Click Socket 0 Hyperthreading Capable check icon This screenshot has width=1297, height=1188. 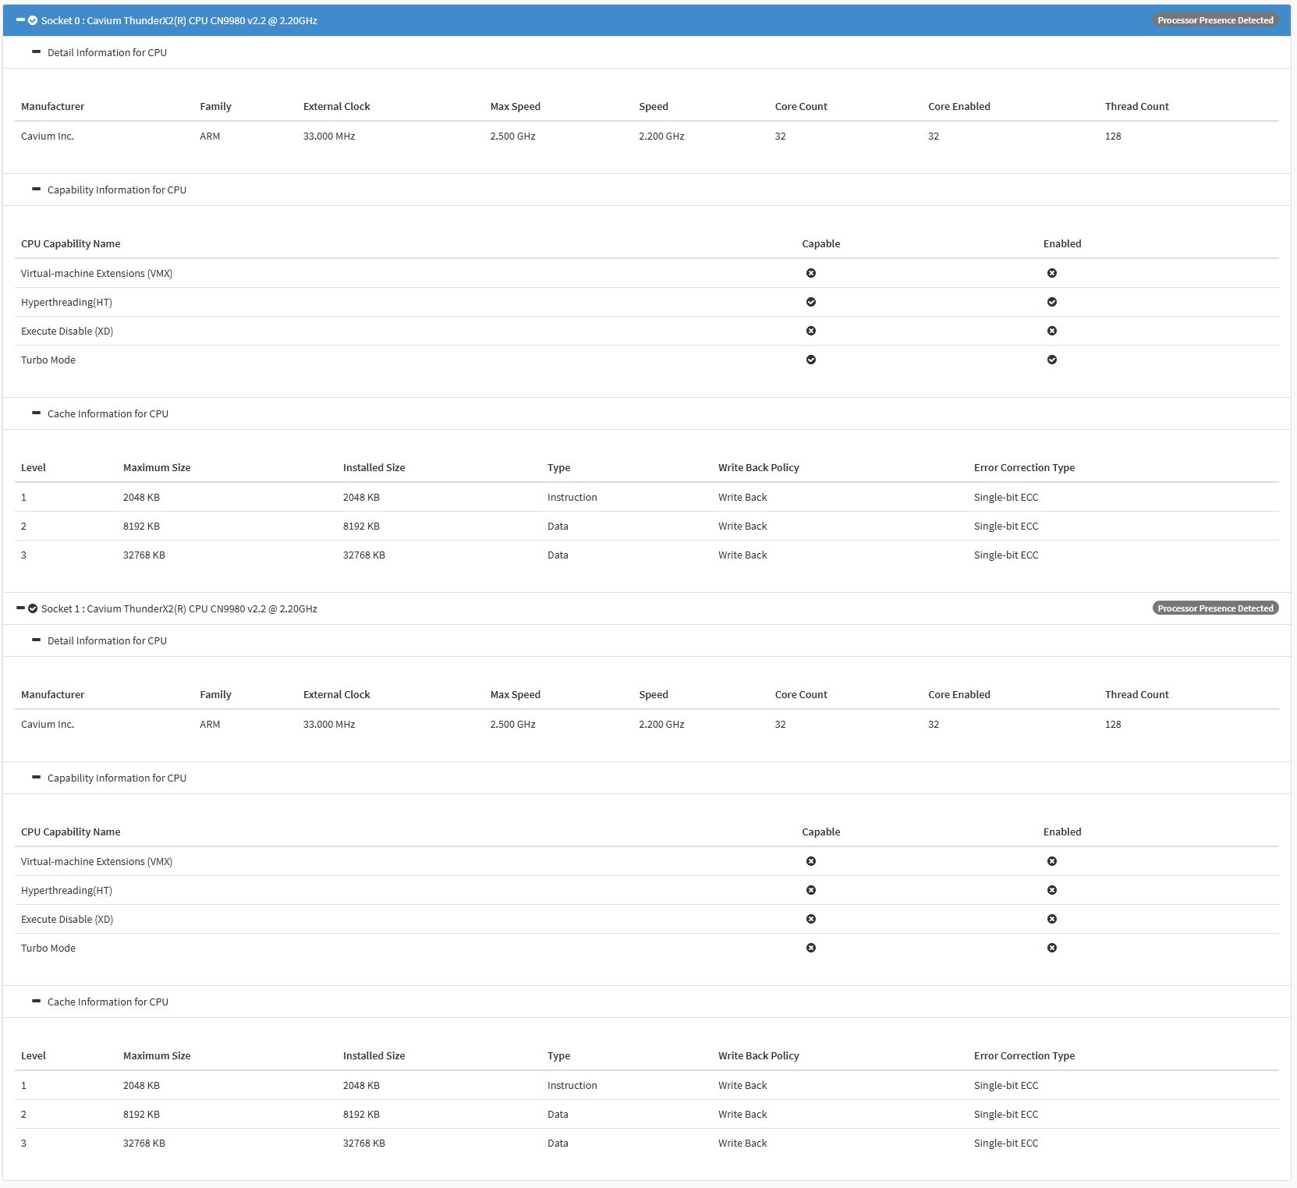pyautogui.click(x=811, y=302)
